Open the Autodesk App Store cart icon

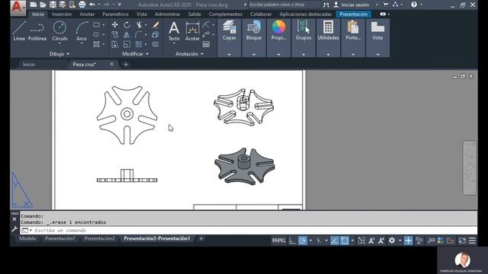pyautogui.click(x=385, y=5)
